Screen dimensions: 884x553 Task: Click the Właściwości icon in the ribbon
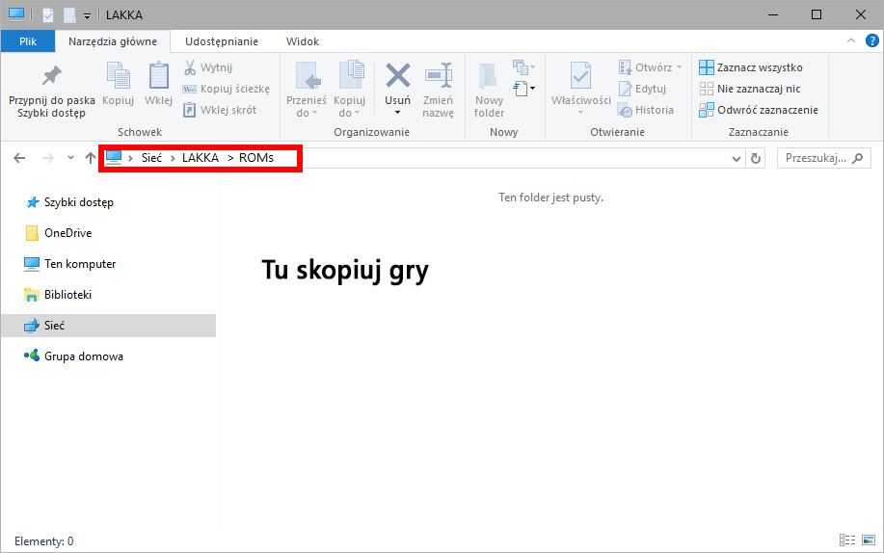(580, 77)
